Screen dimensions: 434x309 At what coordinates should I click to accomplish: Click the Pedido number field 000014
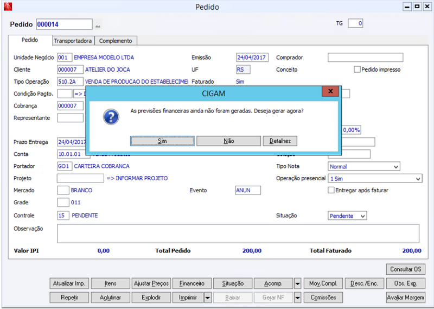(x=64, y=24)
